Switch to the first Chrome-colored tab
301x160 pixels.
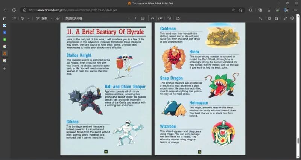(x=5, y=46)
